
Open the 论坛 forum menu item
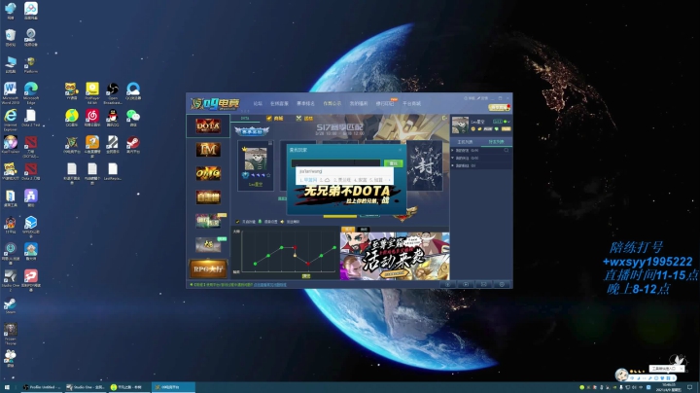click(258, 104)
